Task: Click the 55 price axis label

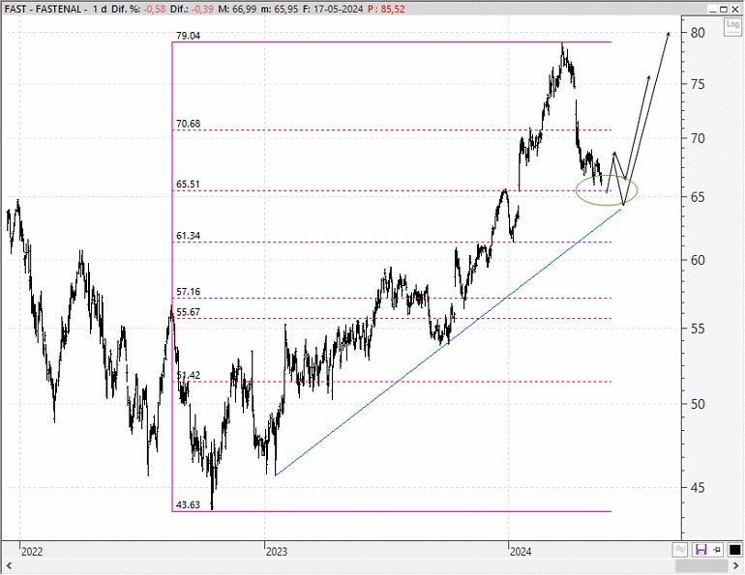Action: point(698,329)
